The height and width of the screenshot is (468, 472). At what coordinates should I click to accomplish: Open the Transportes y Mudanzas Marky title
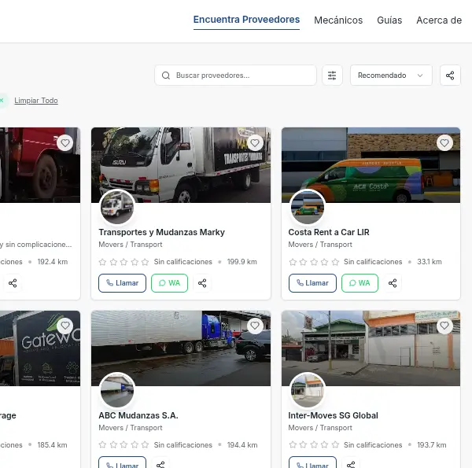161,232
